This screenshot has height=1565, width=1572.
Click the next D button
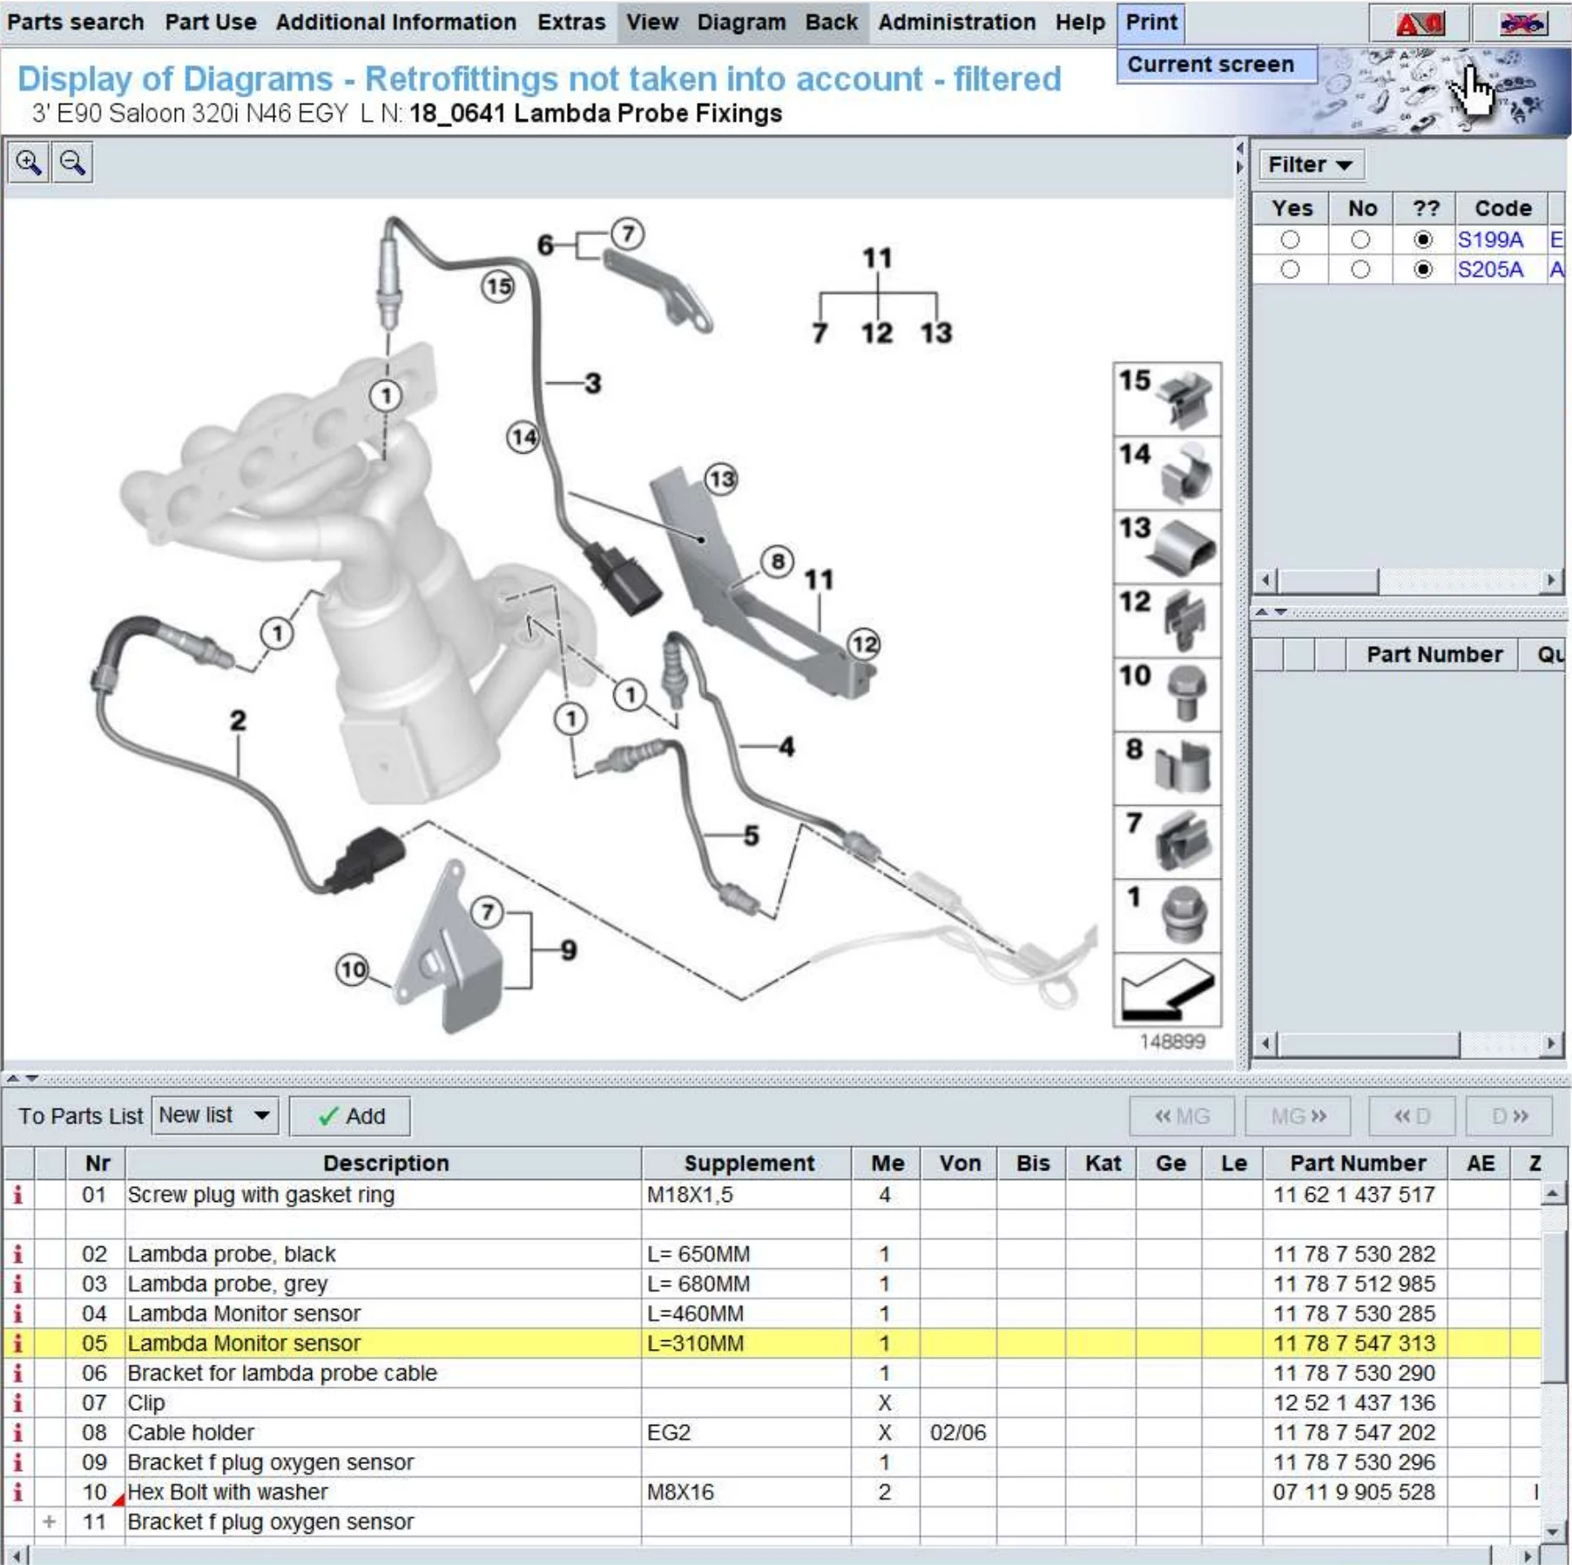(1509, 1116)
